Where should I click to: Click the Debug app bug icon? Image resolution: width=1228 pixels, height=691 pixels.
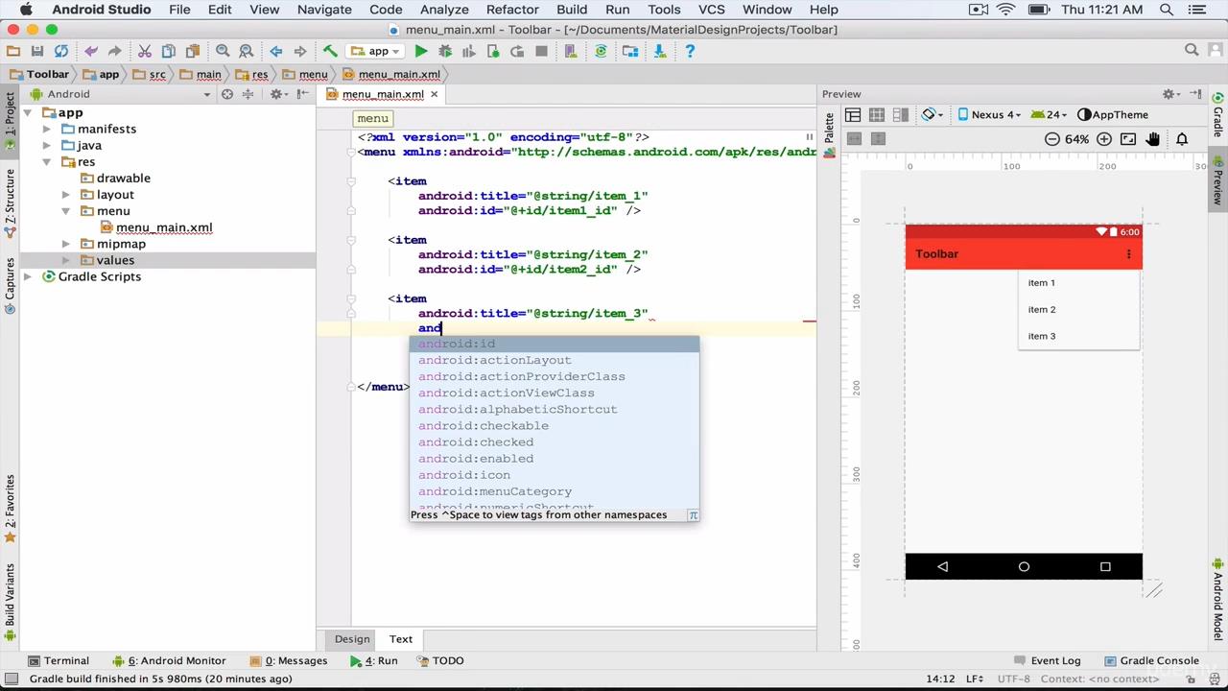coord(445,51)
